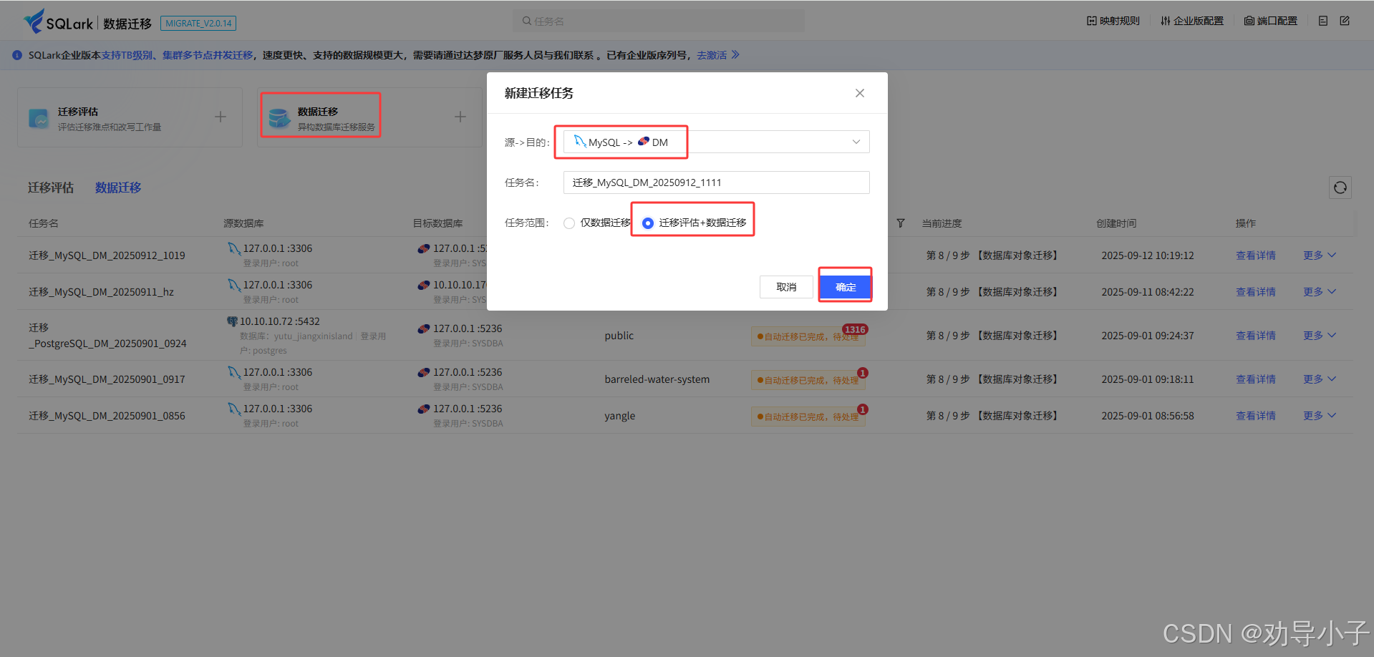1374x657 pixels.
Task: Open 映射规则 mapping rules icon
Action: pos(1091,21)
